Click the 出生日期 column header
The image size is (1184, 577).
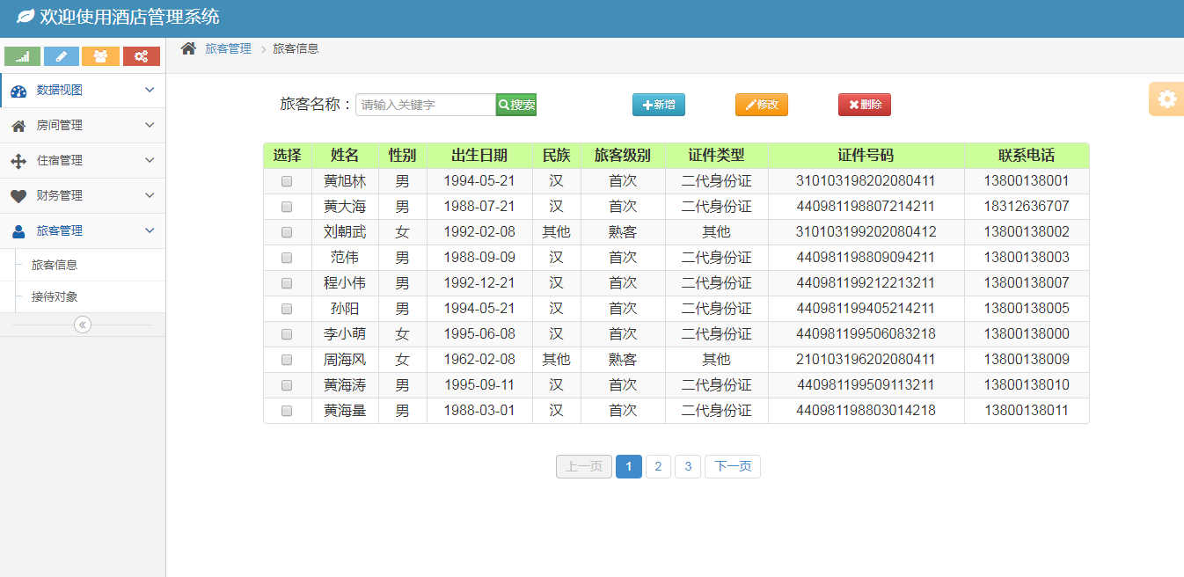click(479, 156)
